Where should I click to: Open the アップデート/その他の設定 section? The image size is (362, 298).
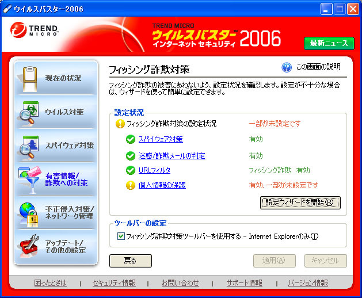tap(56, 247)
